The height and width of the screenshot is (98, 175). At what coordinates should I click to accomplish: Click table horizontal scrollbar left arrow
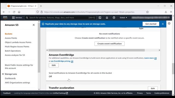(47, 50)
